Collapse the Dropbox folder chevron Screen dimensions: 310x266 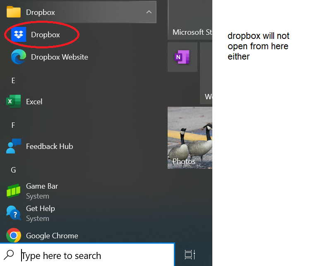point(149,12)
